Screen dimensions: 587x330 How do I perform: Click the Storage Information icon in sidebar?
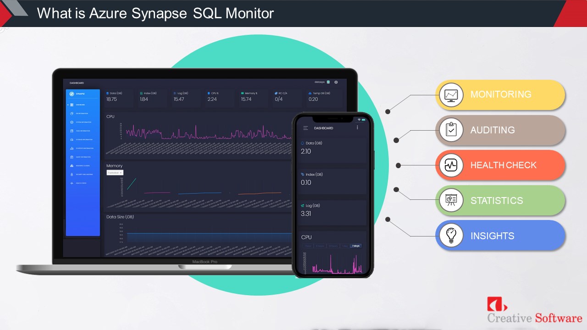[72, 139]
